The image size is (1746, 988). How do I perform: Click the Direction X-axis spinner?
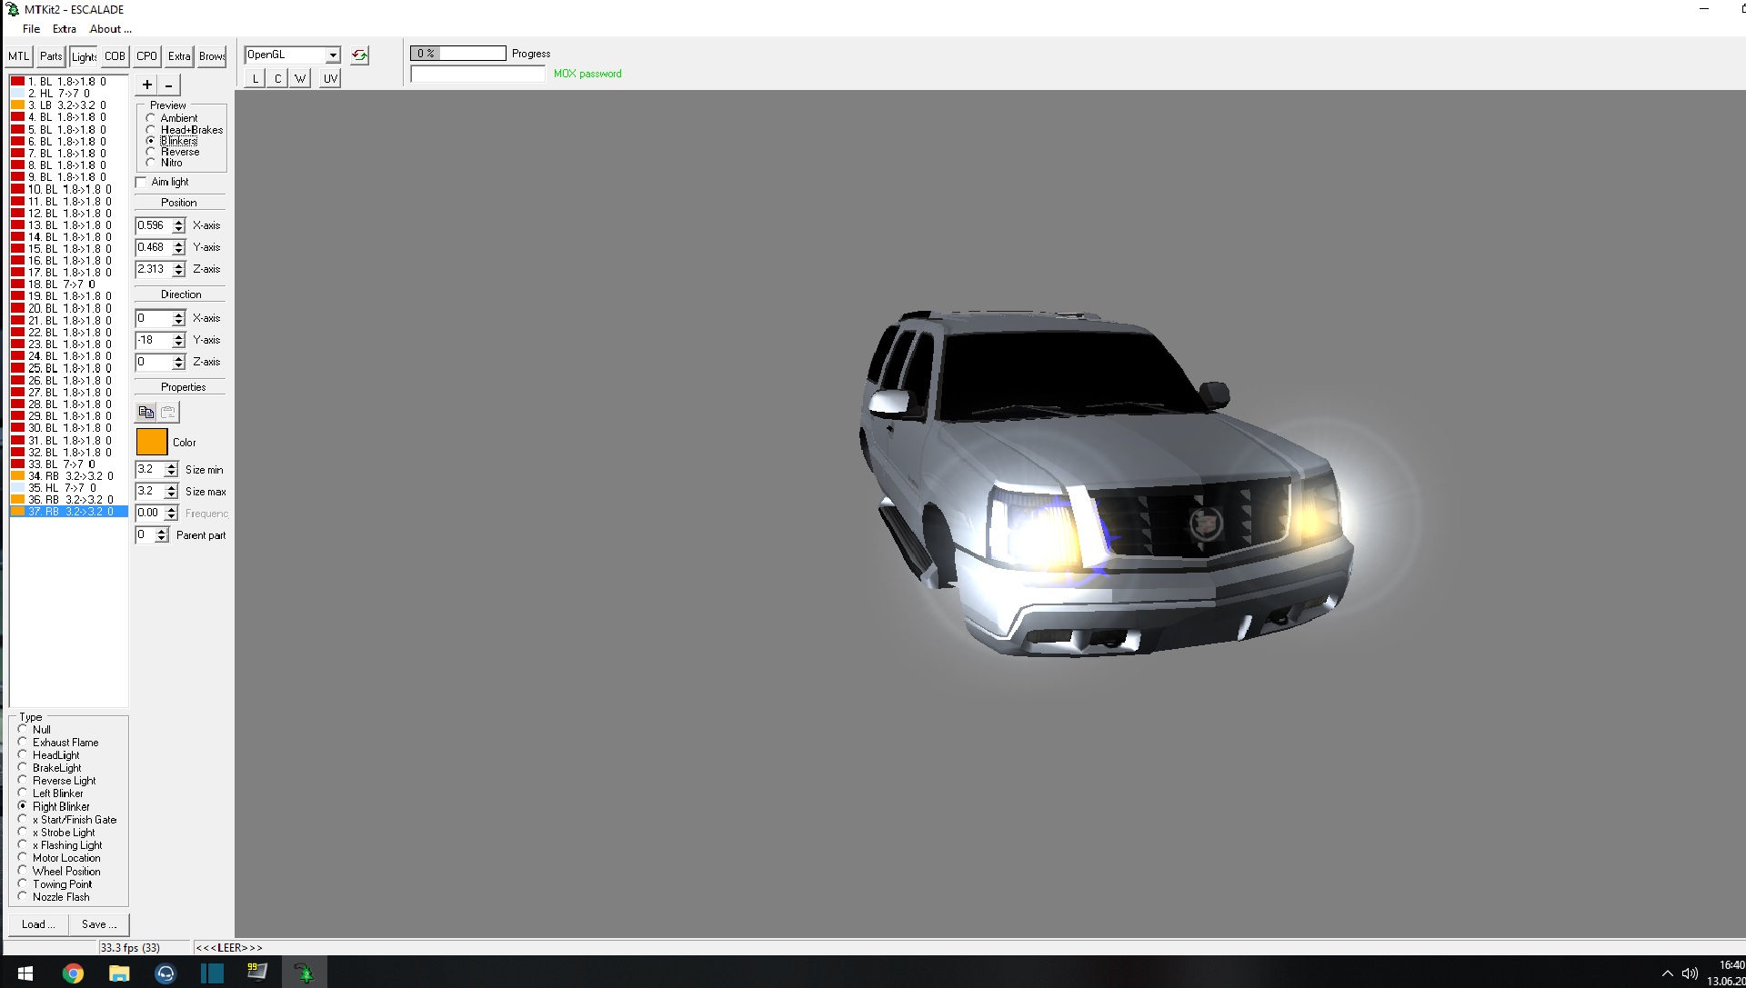(178, 318)
